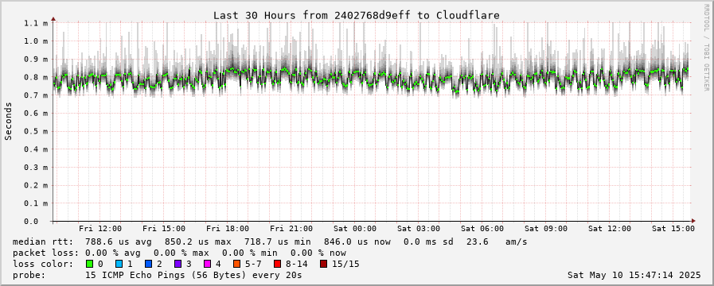Click the timestamp Sat May 10 15:47:14 2025
The image size is (714, 286).
coord(634,275)
